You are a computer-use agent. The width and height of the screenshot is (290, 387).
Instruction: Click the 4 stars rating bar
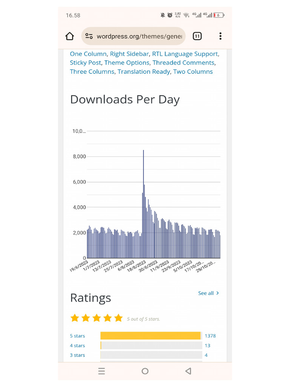click(151, 345)
